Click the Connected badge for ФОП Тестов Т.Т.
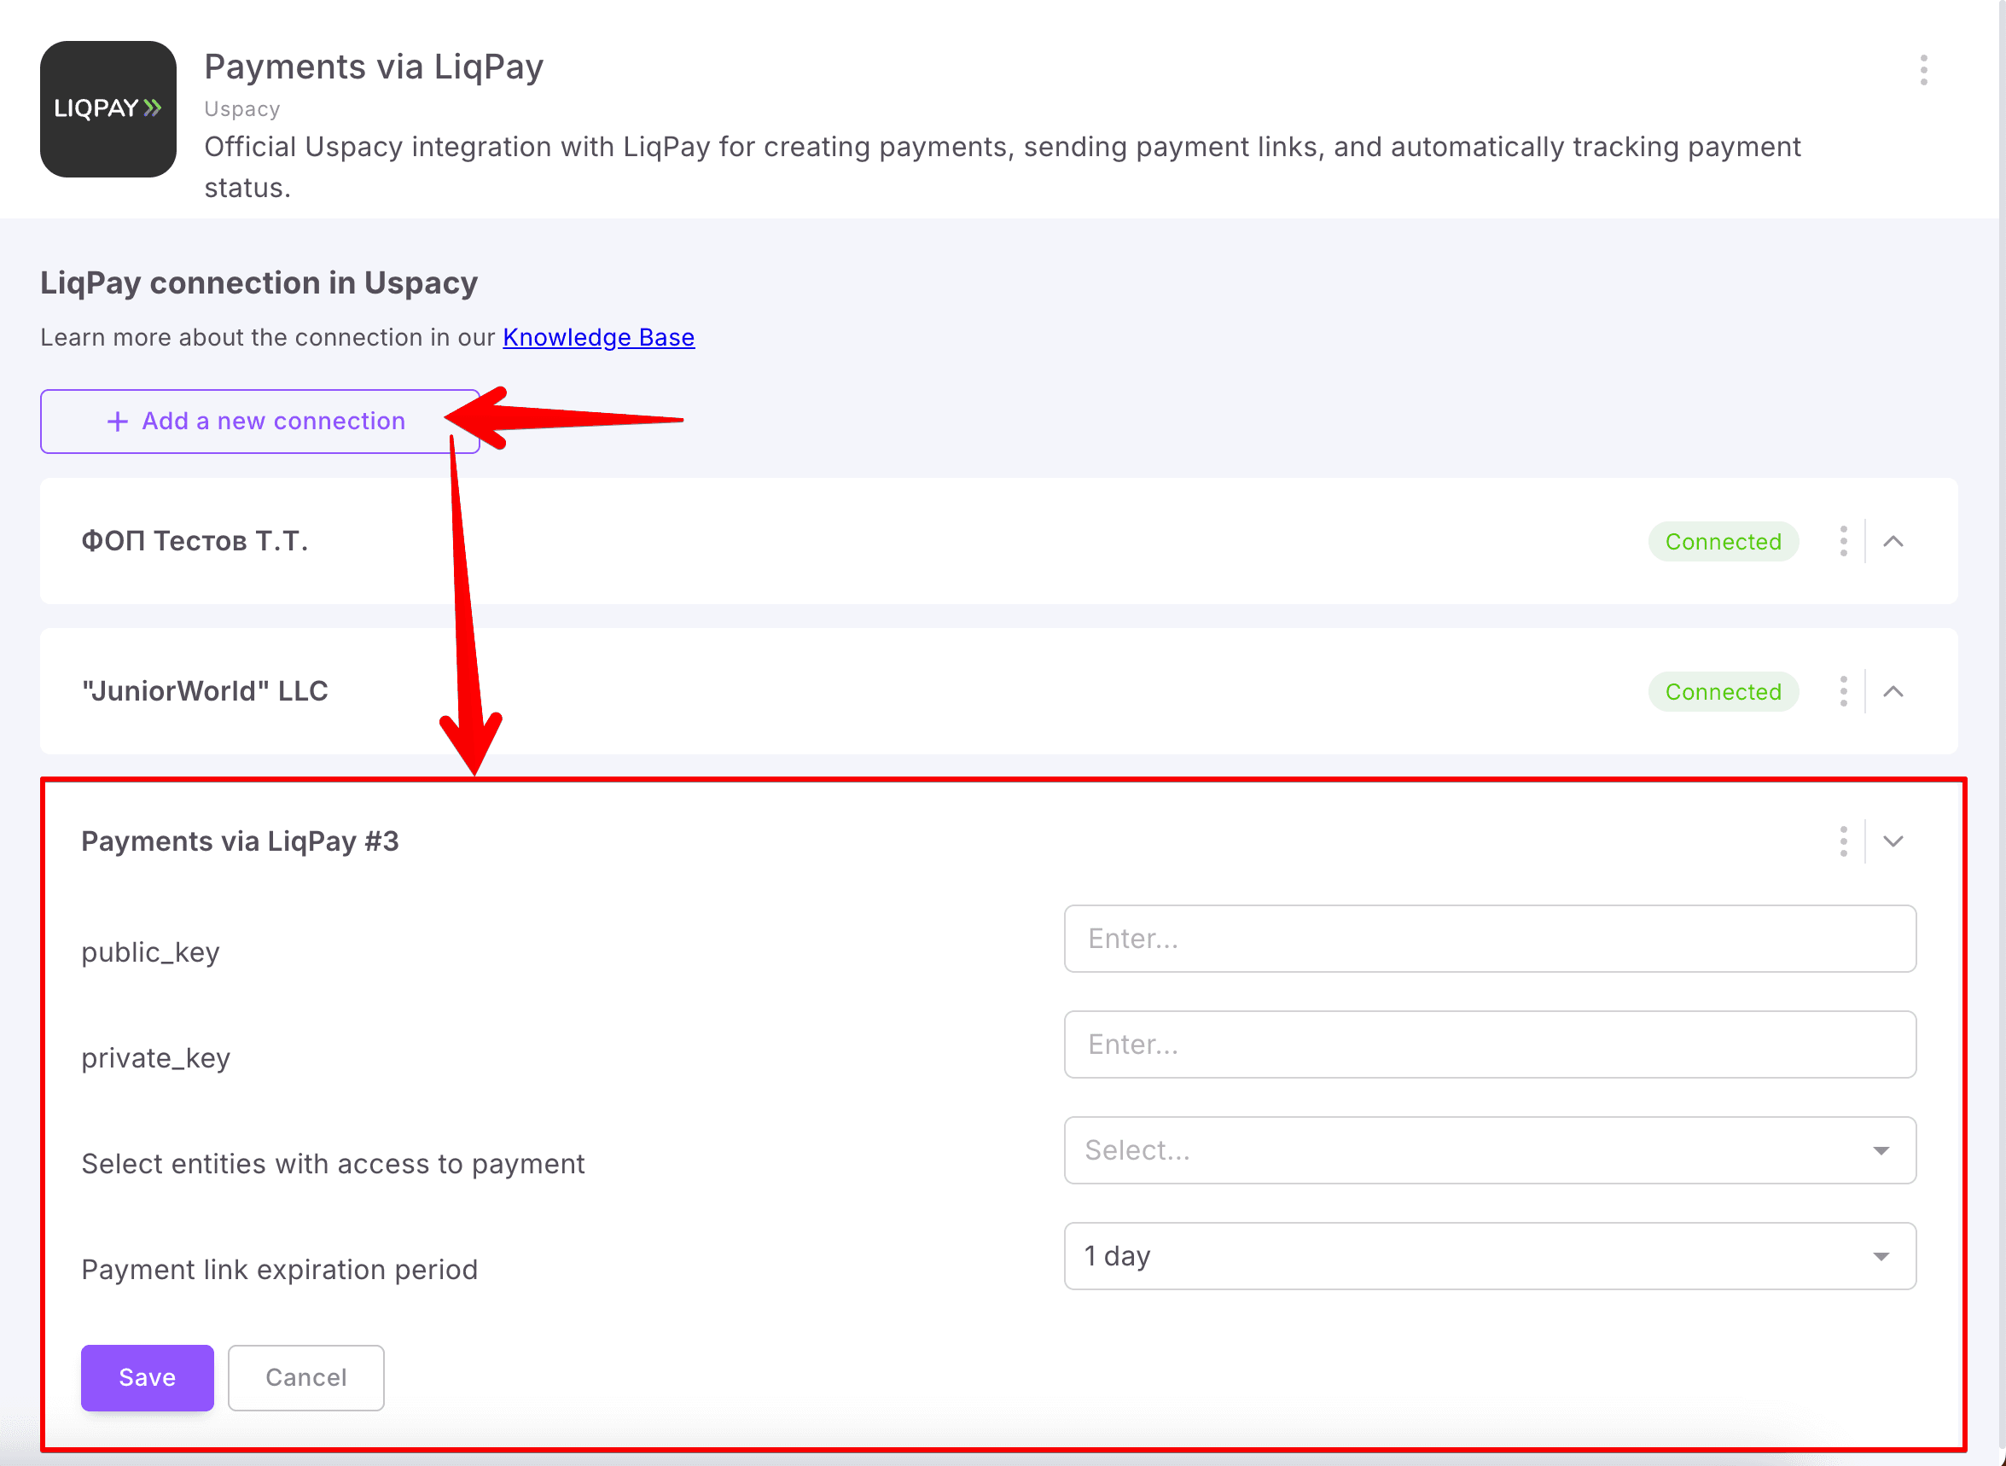This screenshot has height=1466, width=2006. (x=1723, y=541)
